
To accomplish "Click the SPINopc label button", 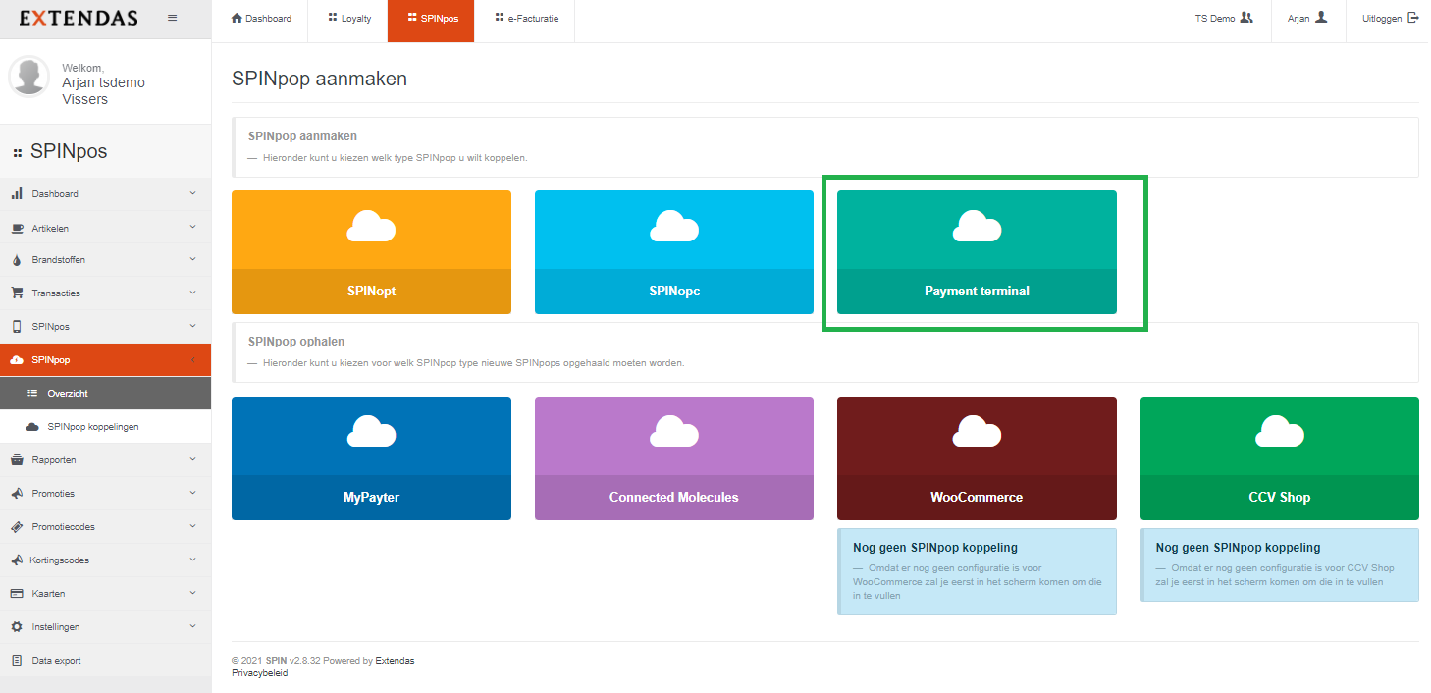I will 674,292.
